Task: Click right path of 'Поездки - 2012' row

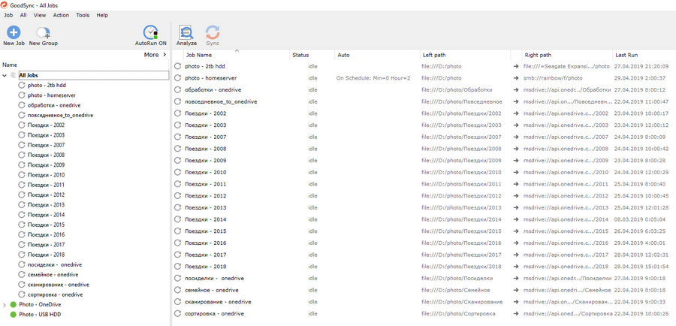Action: pyautogui.click(x=566, y=196)
